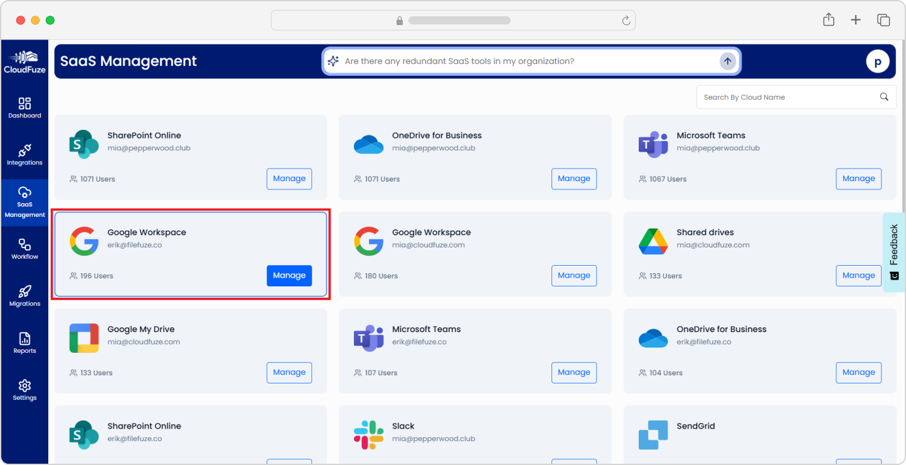Open the Dashboard sidebar item
The height and width of the screenshot is (465, 906).
click(24, 108)
